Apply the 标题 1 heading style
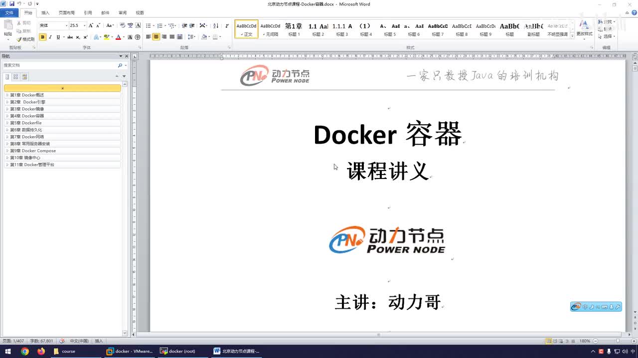This screenshot has width=638, height=358. [x=294, y=29]
